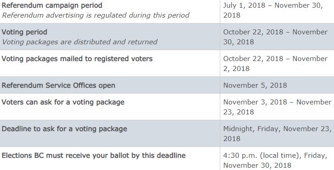Click "Voting packages mailed to registered voters"
The height and width of the screenshot is (170, 334).
(x=77, y=59)
